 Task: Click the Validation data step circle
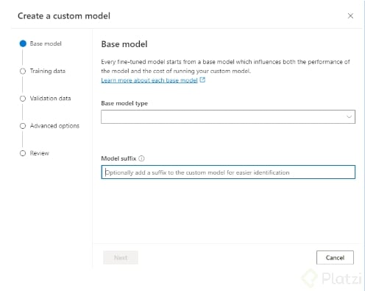click(23, 99)
